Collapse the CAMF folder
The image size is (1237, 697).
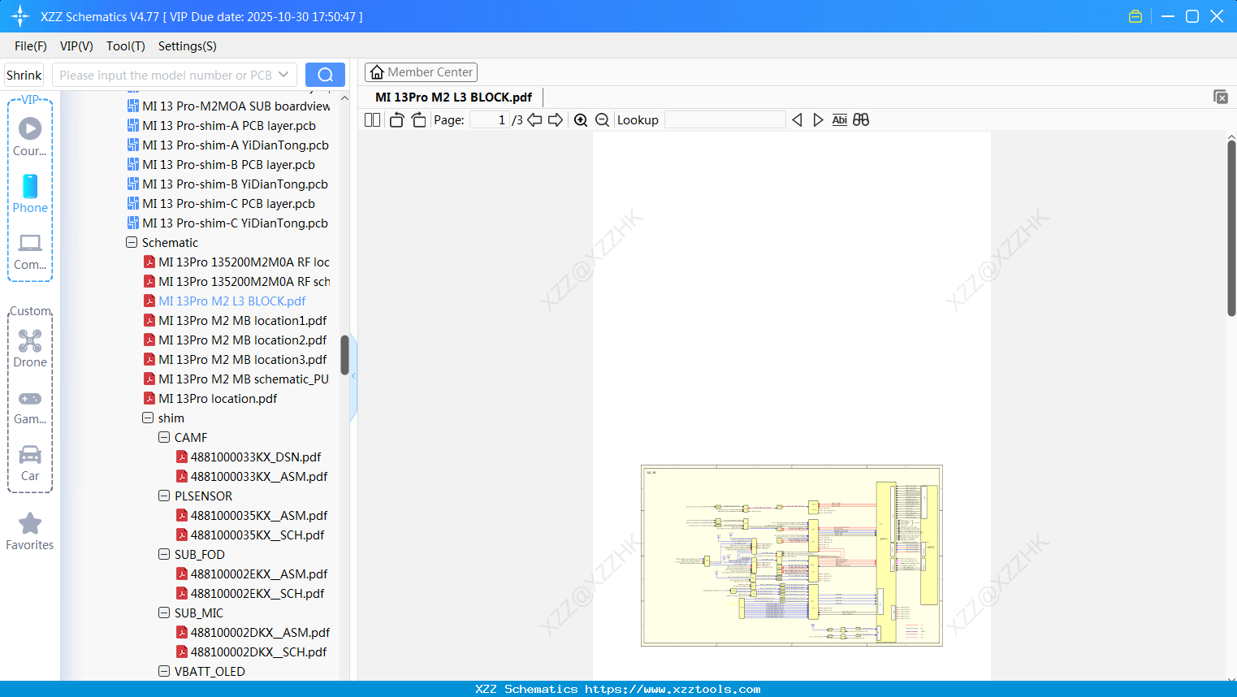pyautogui.click(x=164, y=437)
